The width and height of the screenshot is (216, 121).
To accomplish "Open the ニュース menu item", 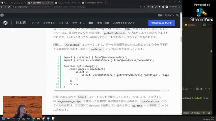I will 63,23.
